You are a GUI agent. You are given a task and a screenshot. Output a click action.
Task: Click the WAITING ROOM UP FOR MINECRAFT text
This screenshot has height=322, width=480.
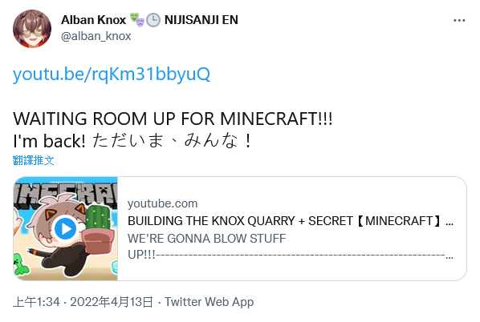(173, 119)
